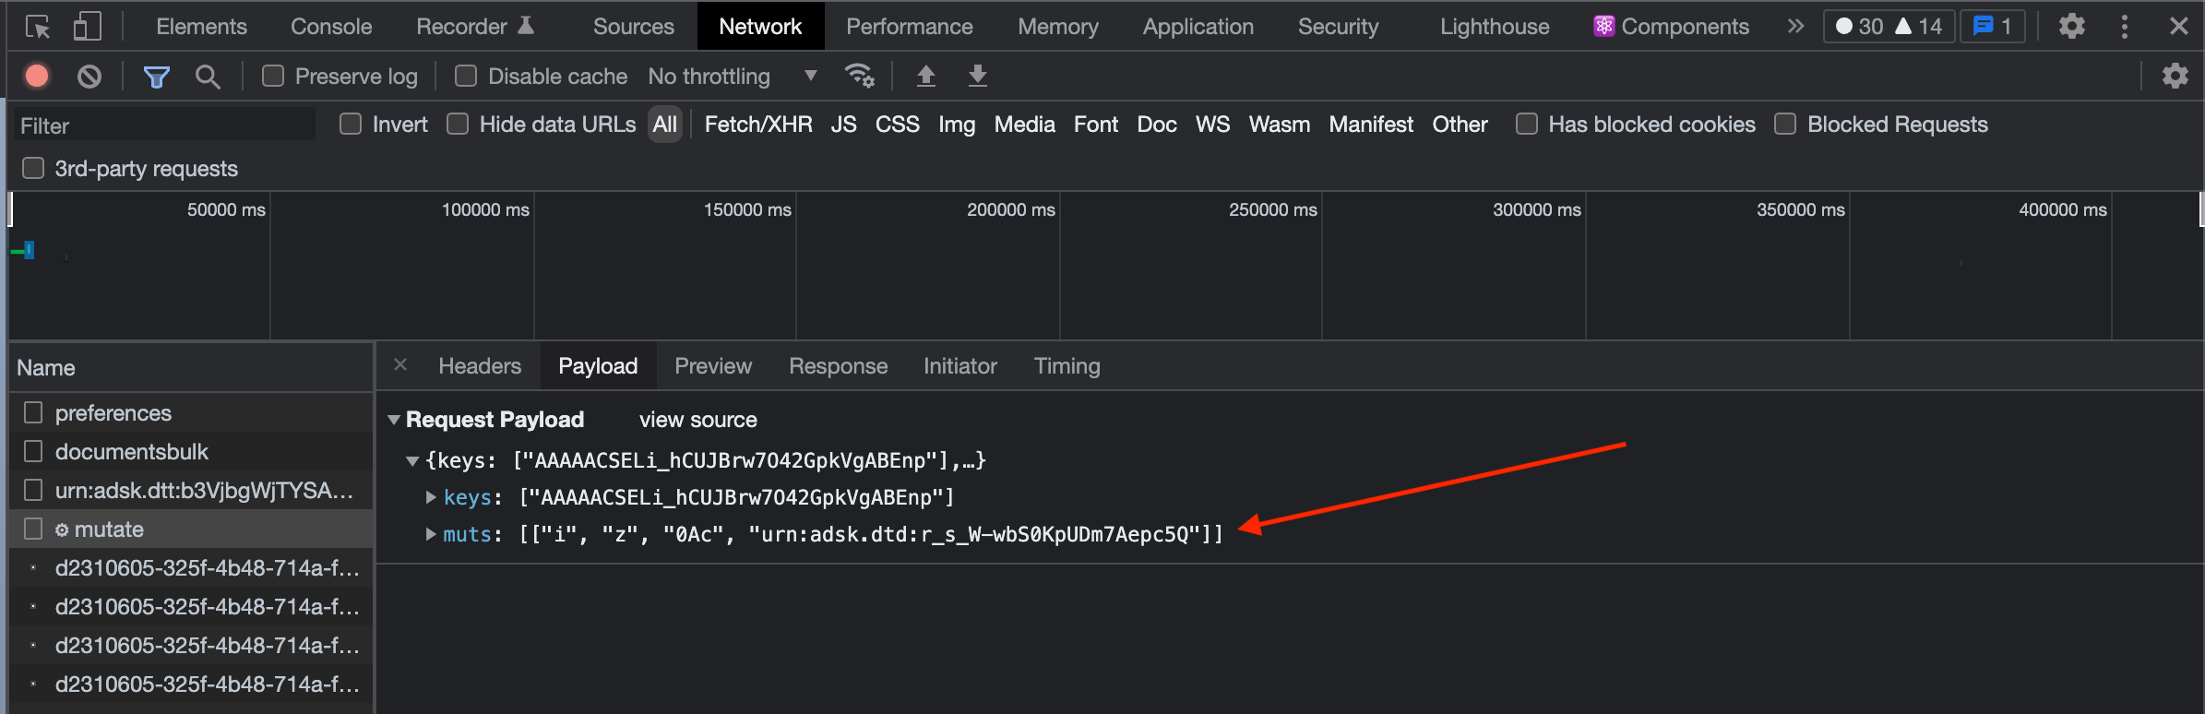Image resolution: width=2205 pixels, height=714 pixels.
Task: Click the 200000 ms timeline marker
Action: pos(1010,209)
